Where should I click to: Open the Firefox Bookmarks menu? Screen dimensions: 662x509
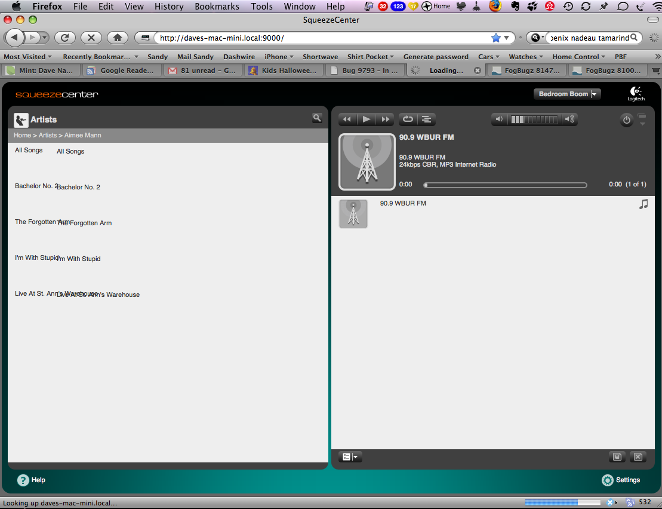point(217,7)
